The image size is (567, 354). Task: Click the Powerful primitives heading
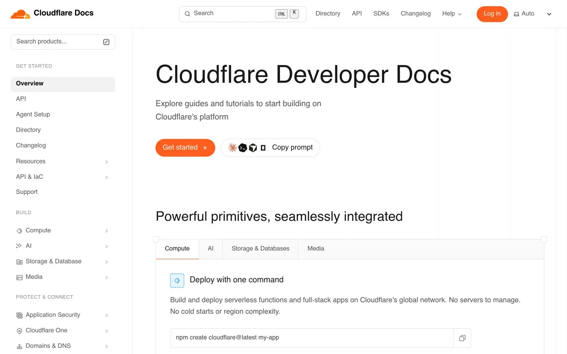(279, 217)
